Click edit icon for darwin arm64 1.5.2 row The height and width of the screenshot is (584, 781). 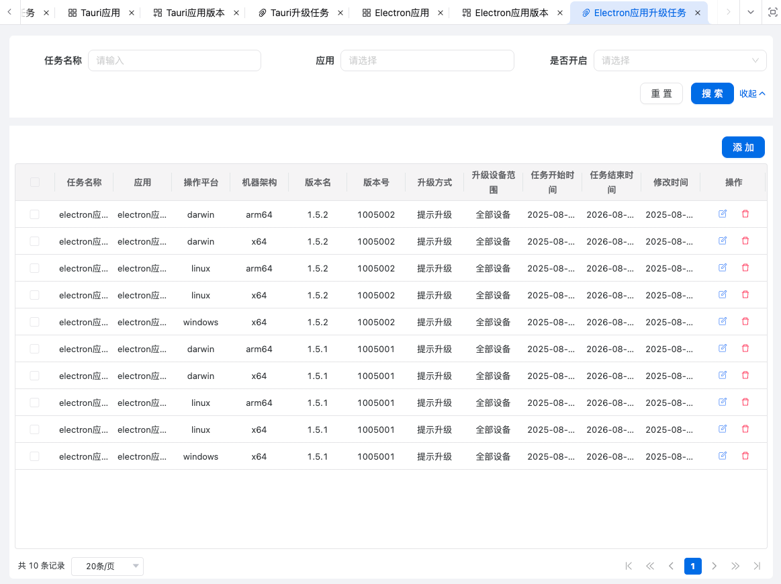[x=723, y=214]
